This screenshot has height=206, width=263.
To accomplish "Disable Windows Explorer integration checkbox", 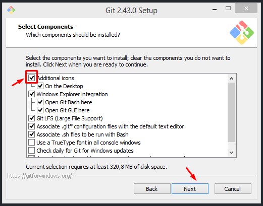I will coord(31,94).
